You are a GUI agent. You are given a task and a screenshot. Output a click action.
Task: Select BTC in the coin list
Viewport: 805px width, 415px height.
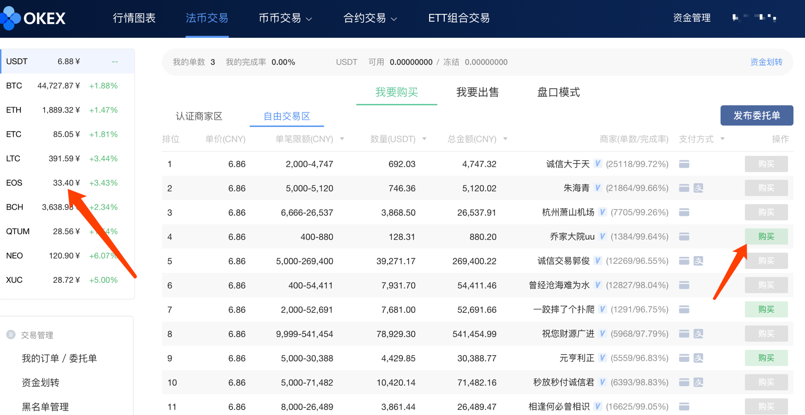point(68,85)
